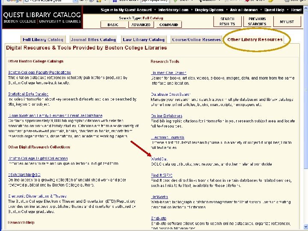Image resolution: width=308 pixels, height=231 pixels.
Task: Open the WorldCat link
Action: coord(159,159)
